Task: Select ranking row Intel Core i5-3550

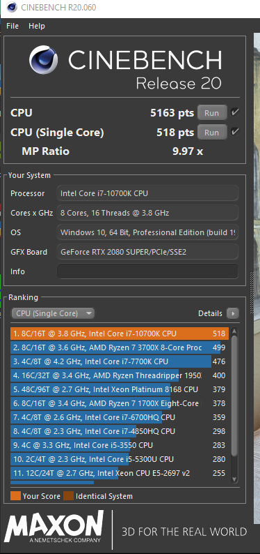Action: coord(120,445)
